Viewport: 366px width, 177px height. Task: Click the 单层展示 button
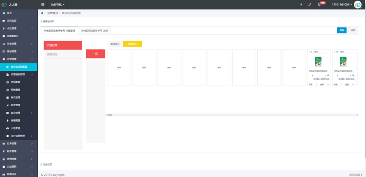point(115,44)
